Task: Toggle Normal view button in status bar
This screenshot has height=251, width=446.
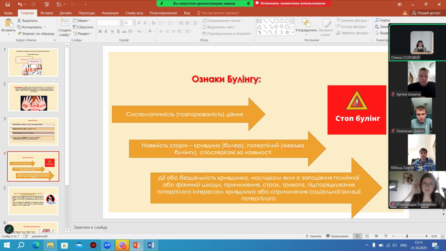Action: click(358, 236)
